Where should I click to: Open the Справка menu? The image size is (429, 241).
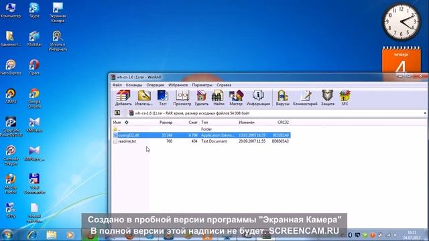pos(224,85)
